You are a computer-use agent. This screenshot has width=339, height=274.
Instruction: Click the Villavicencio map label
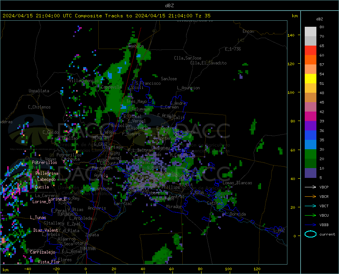pyautogui.click(x=84, y=81)
